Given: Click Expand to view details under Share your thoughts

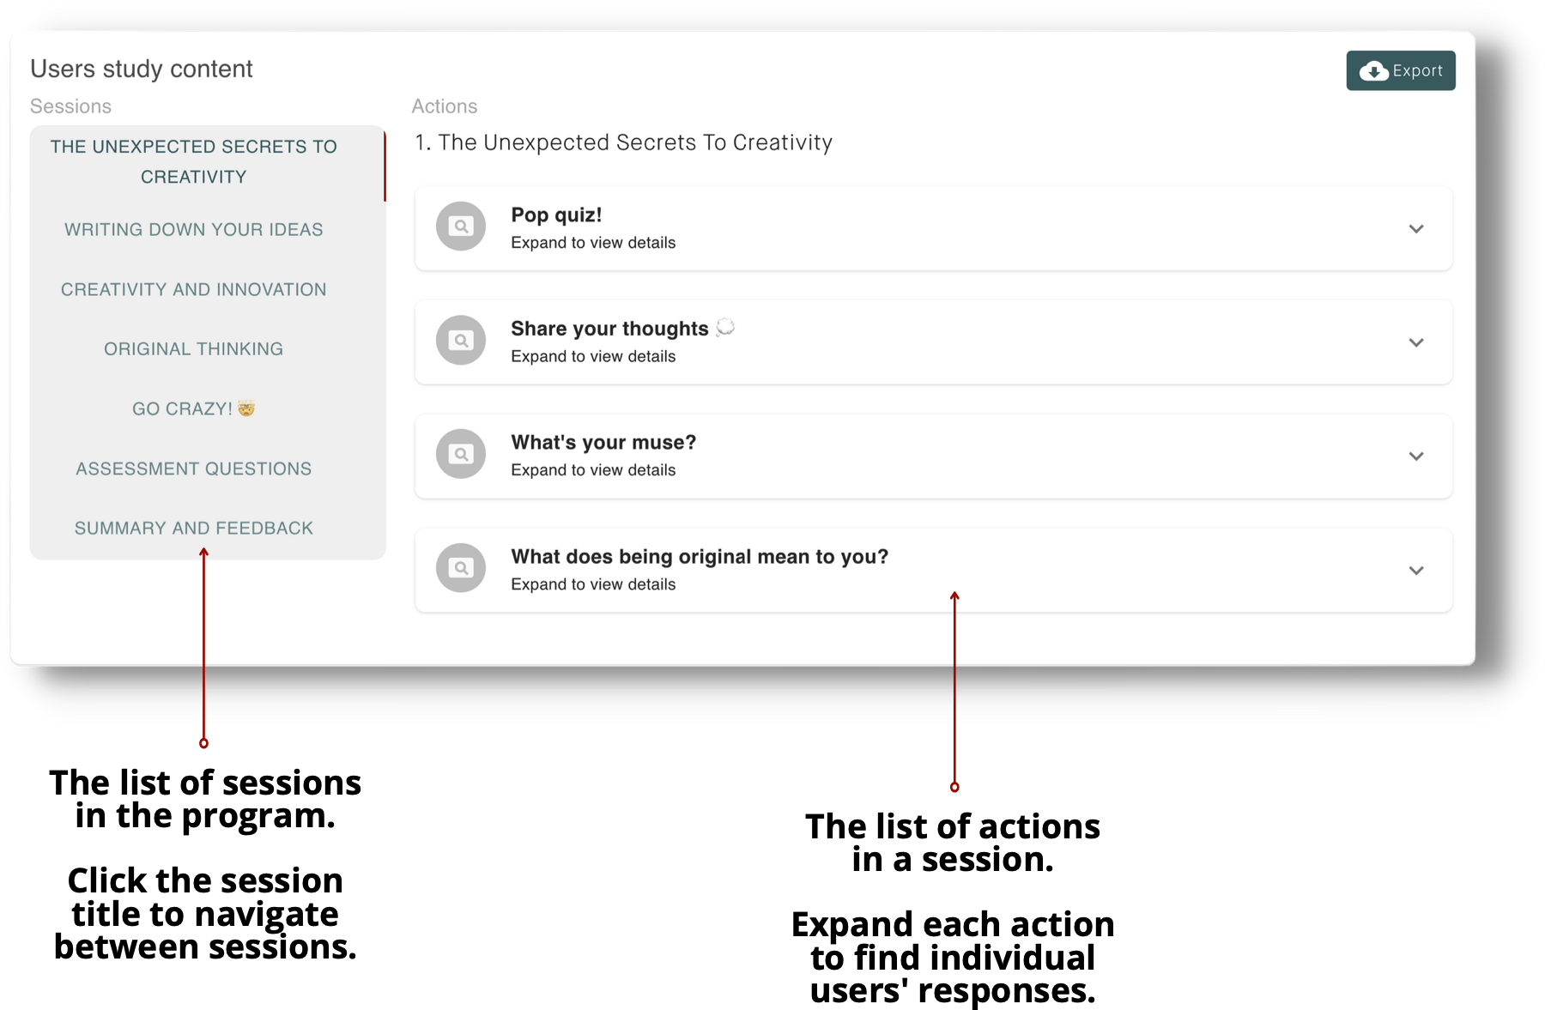Looking at the screenshot, I should [593, 356].
